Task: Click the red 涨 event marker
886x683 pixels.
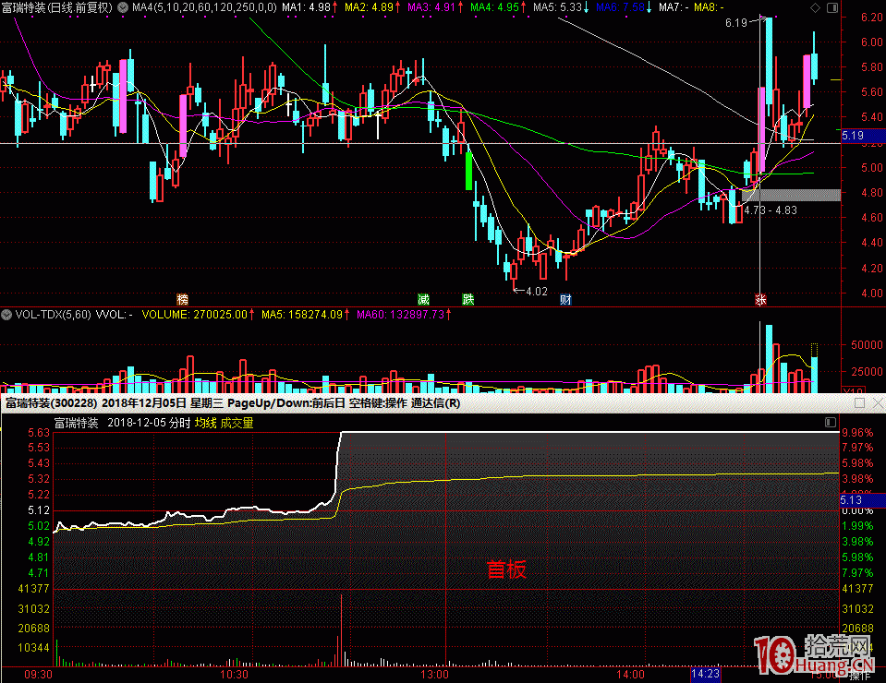Action: [760, 299]
